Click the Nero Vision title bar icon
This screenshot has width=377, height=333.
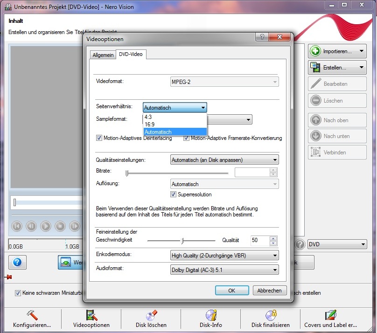[8, 7]
